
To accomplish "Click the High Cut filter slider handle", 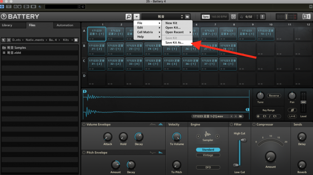I will point(243,140).
